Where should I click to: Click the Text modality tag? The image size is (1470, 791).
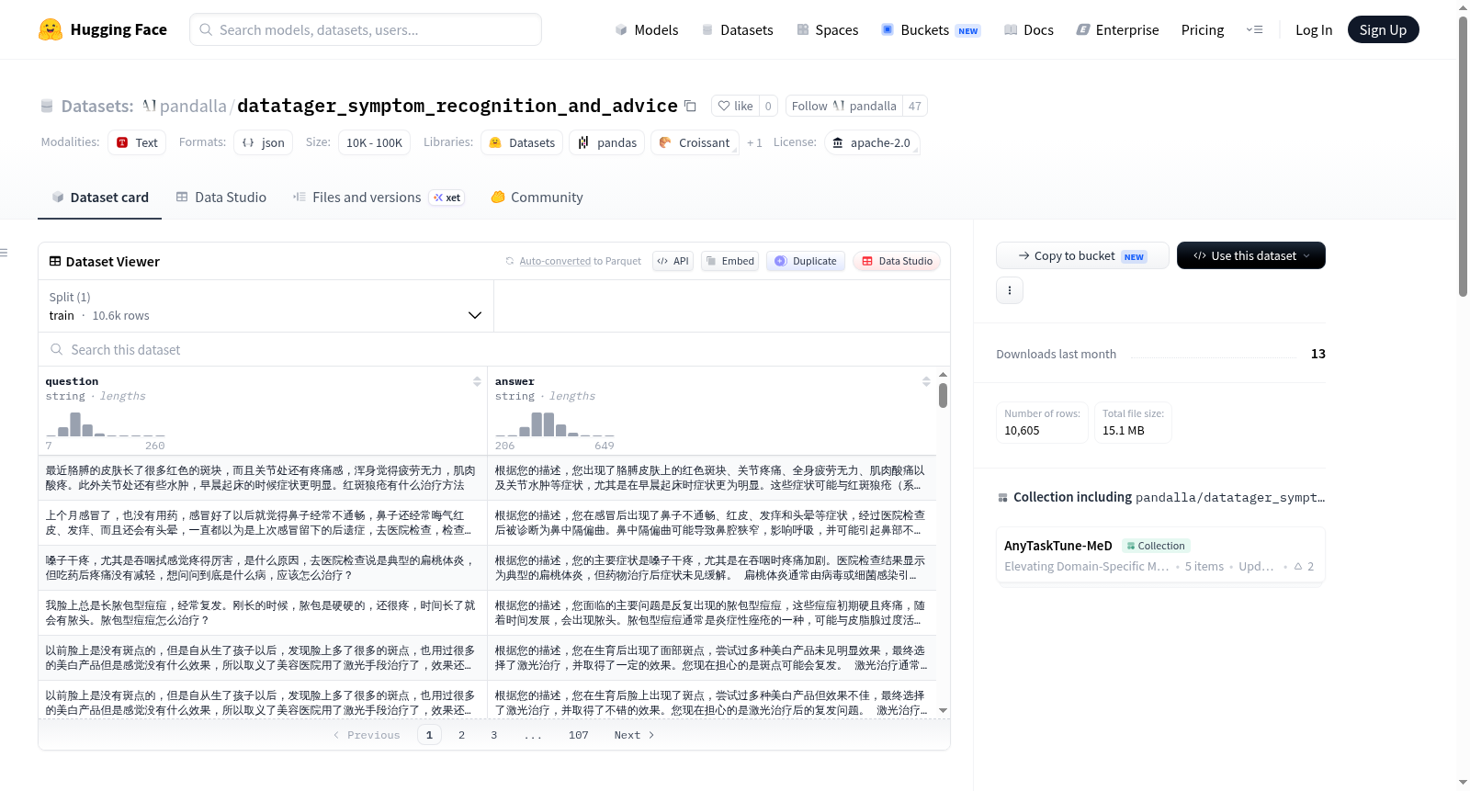pos(137,142)
